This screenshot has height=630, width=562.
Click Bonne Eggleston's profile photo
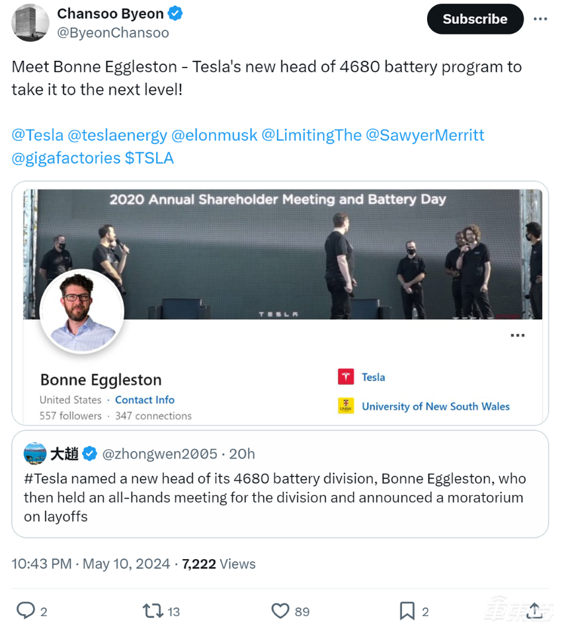click(82, 311)
